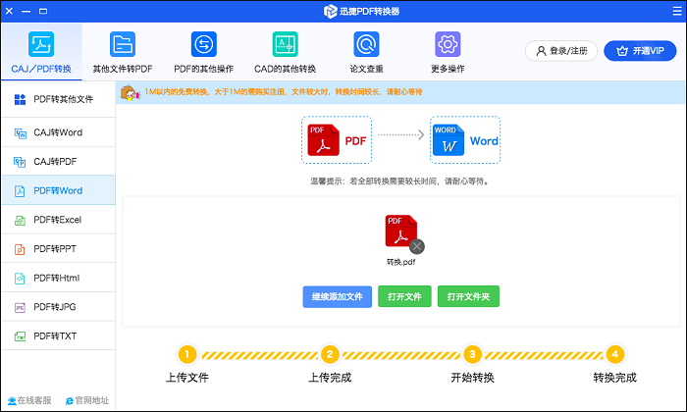Open the CAJ/PDF转换 tab icon
687x412 pixels.
point(41,45)
